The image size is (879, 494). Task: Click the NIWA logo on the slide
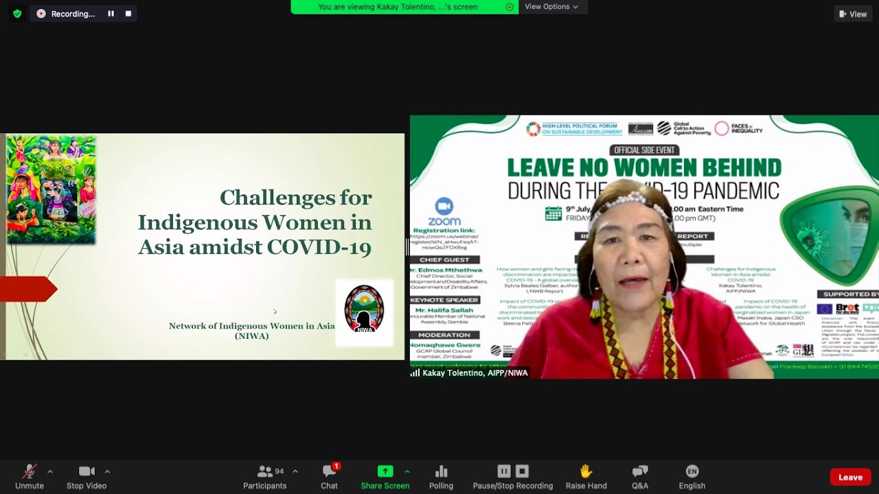pos(364,309)
